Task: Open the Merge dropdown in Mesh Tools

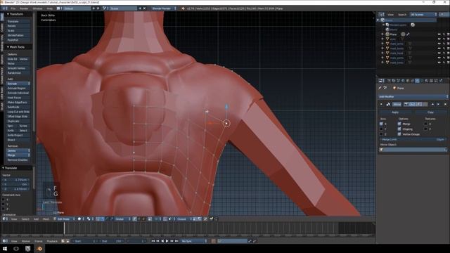Action: 18,155
